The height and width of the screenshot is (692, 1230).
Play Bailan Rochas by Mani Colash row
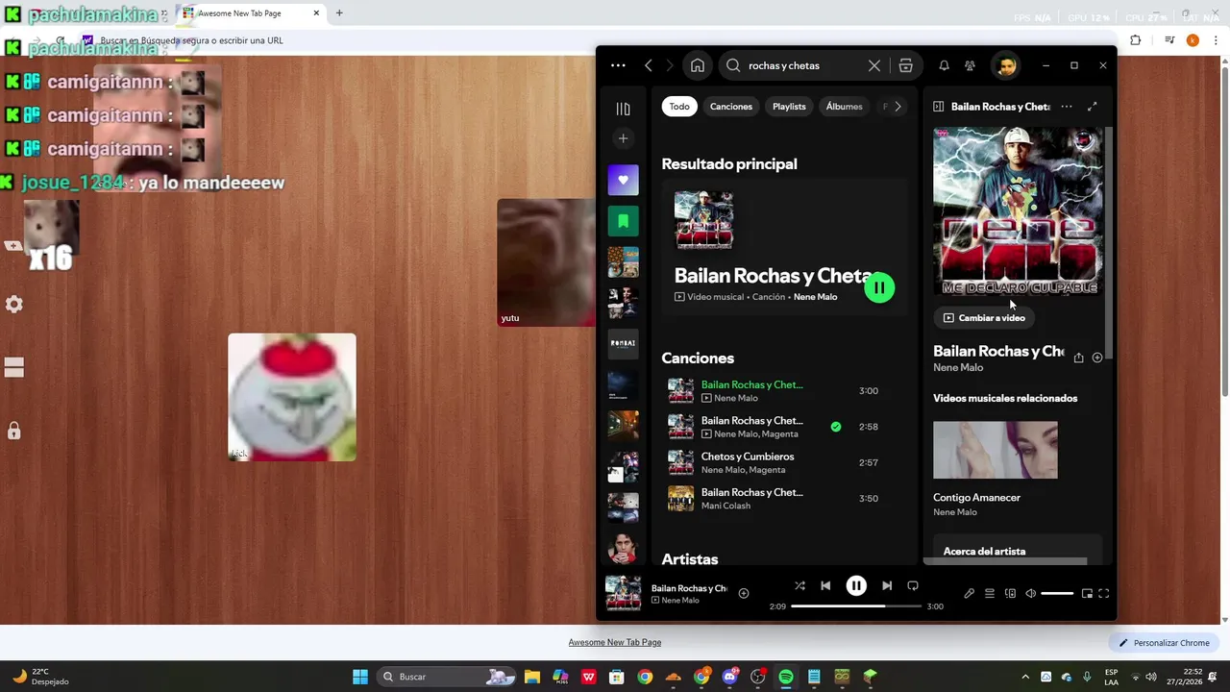tap(784, 499)
